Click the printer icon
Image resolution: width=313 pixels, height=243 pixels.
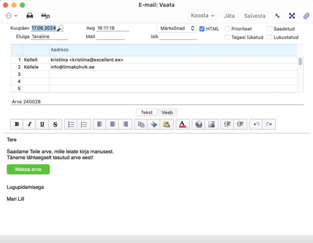pos(30,16)
